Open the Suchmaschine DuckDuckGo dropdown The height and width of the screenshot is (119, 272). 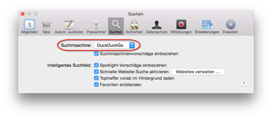click(114, 45)
